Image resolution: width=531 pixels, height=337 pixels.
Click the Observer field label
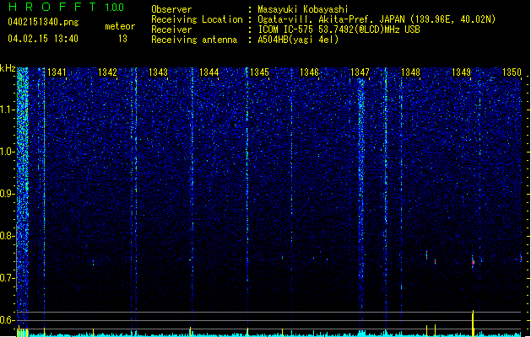click(171, 9)
